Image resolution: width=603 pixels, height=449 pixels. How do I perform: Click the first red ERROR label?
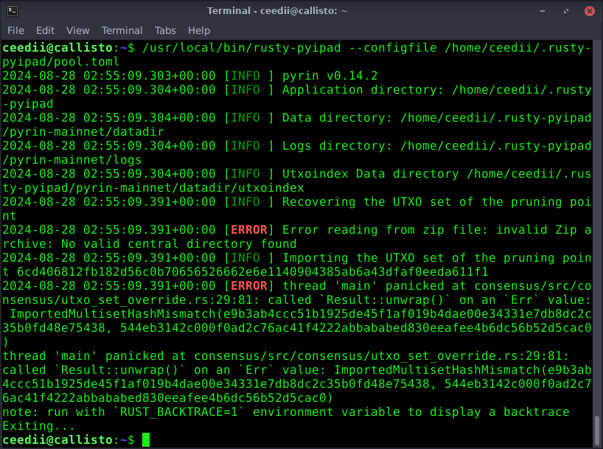pyautogui.click(x=249, y=230)
